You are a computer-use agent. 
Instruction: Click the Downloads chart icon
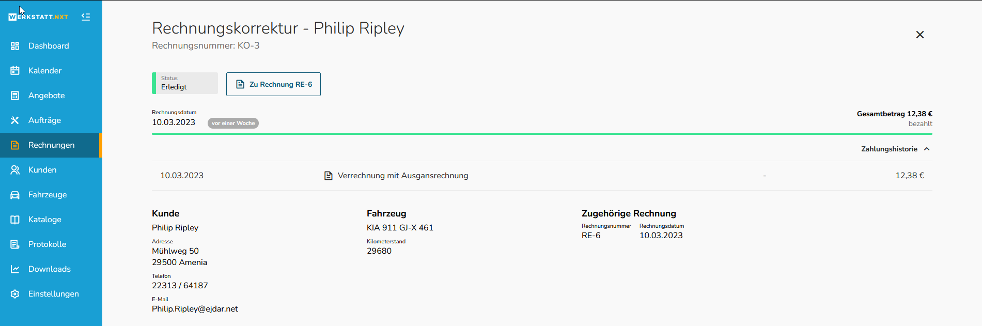15,269
